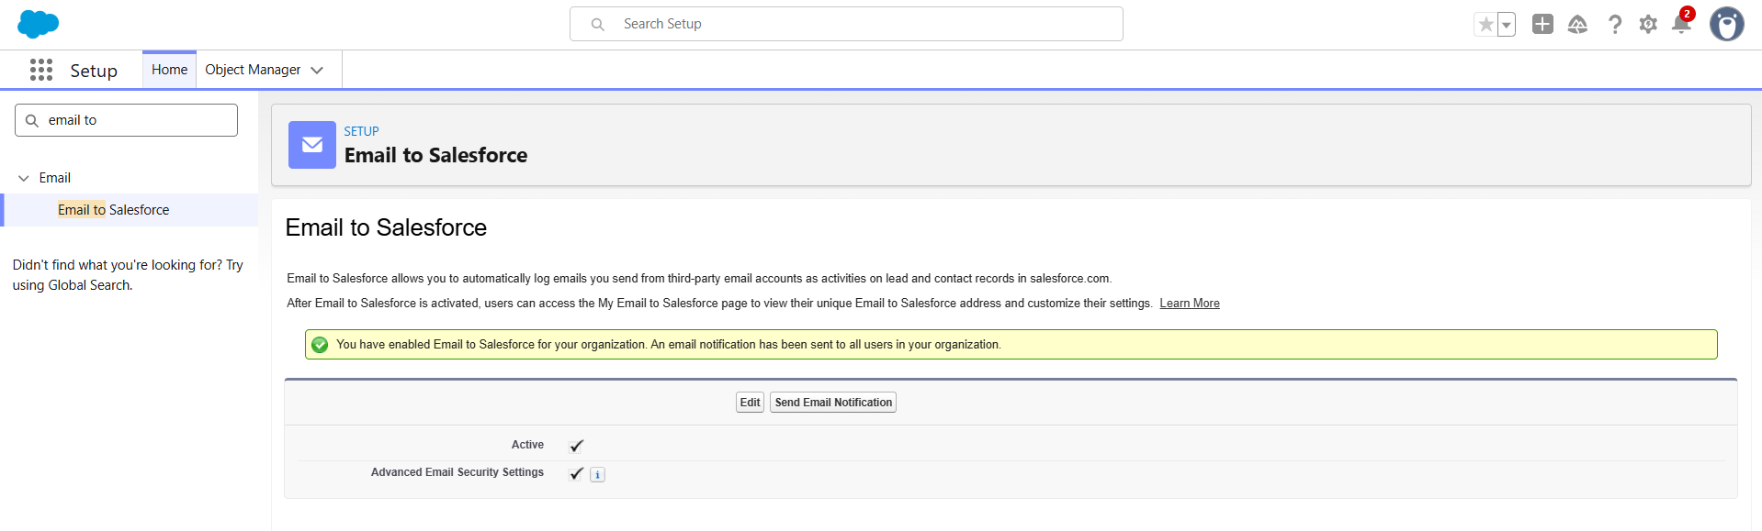Expand the Object Manager tab dropdown chevron
The height and width of the screenshot is (531, 1762).
[318, 71]
